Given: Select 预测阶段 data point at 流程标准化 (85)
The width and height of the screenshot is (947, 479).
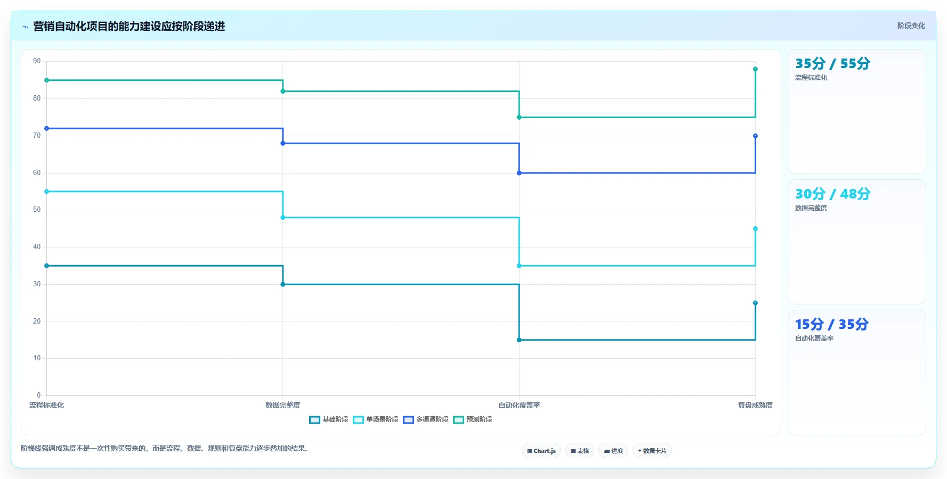Looking at the screenshot, I should coord(46,80).
